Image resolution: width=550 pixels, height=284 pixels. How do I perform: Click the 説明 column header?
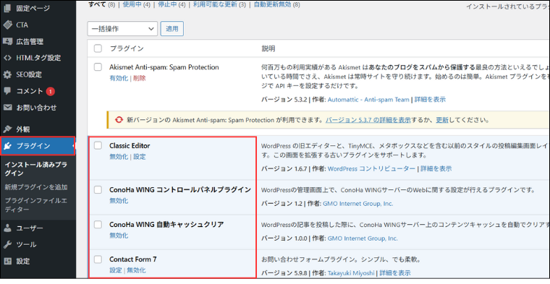(268, 48)
